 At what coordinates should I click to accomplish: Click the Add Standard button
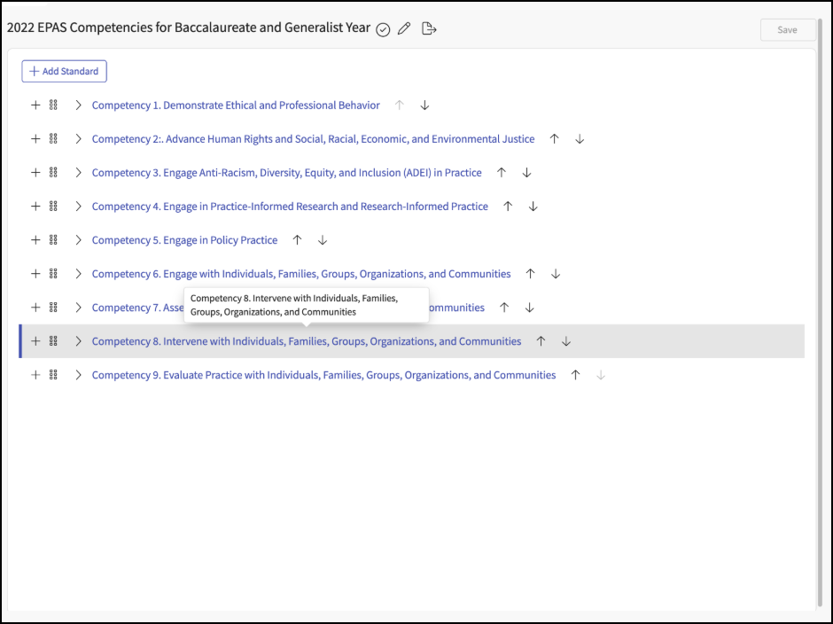click(65, 71)
